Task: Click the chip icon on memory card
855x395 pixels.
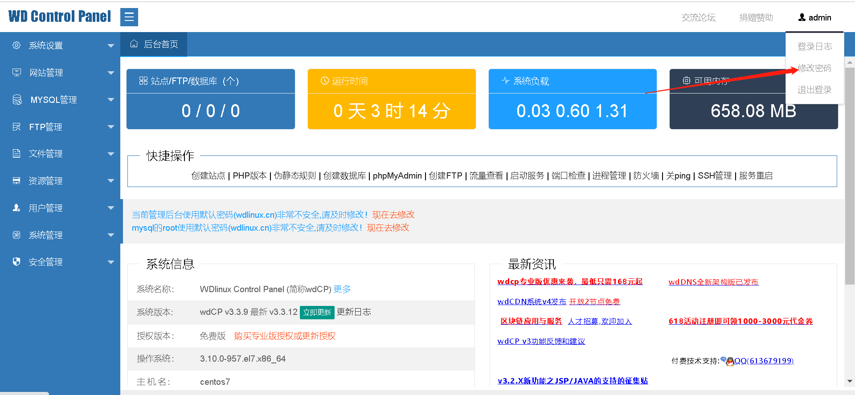Action: click(687, 81)
